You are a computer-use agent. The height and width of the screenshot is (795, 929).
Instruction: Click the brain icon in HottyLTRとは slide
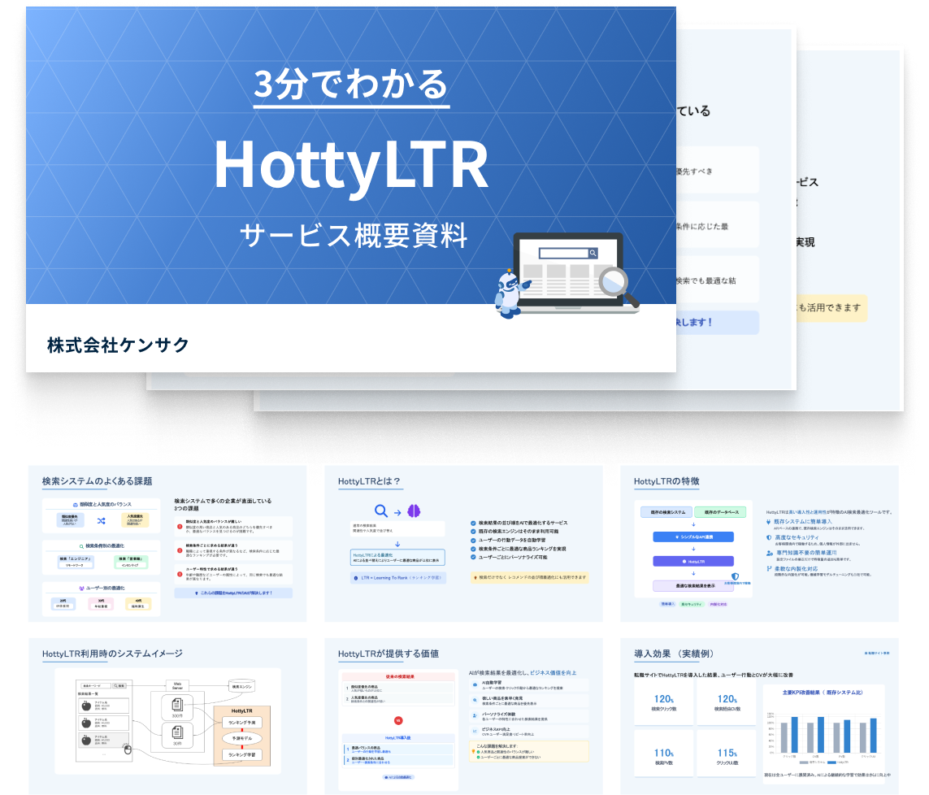point(413,511)
